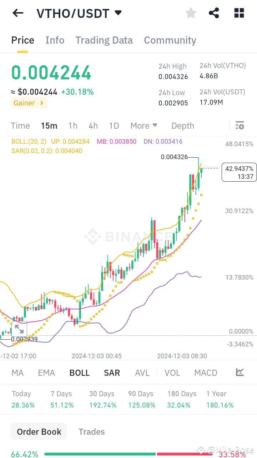Image resolution: width=257 pixels, height=458 pixels.
Task: Toggle the BOLL indicator
Action: pyautogui.click(x=79, y=373)
